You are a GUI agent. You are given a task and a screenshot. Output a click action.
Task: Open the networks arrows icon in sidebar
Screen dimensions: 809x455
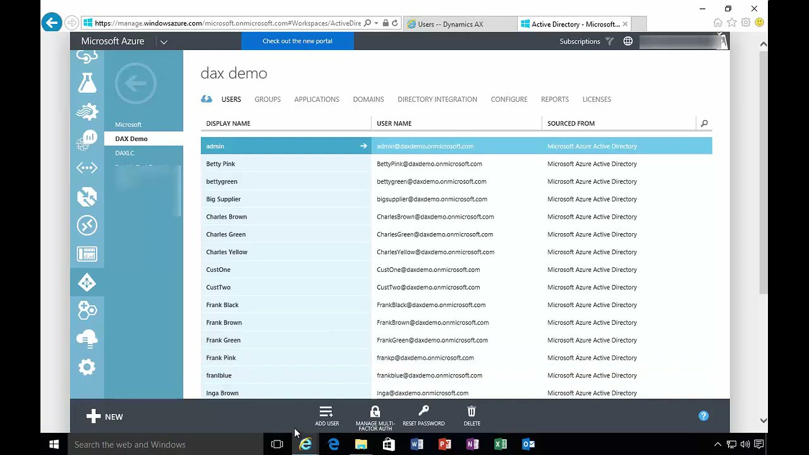(x=87, y=168)
